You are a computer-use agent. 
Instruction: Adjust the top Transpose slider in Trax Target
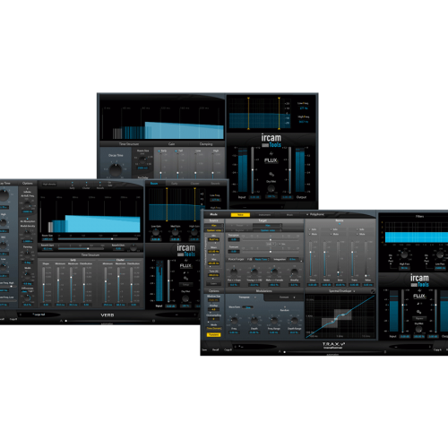click(270, 239)
